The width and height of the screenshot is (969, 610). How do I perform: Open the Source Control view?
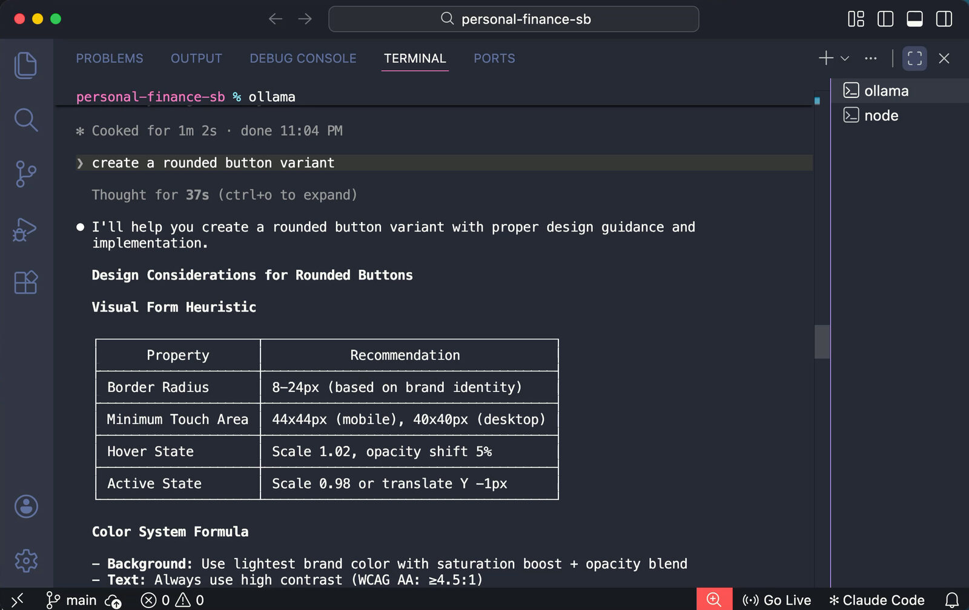coord(25,174)
